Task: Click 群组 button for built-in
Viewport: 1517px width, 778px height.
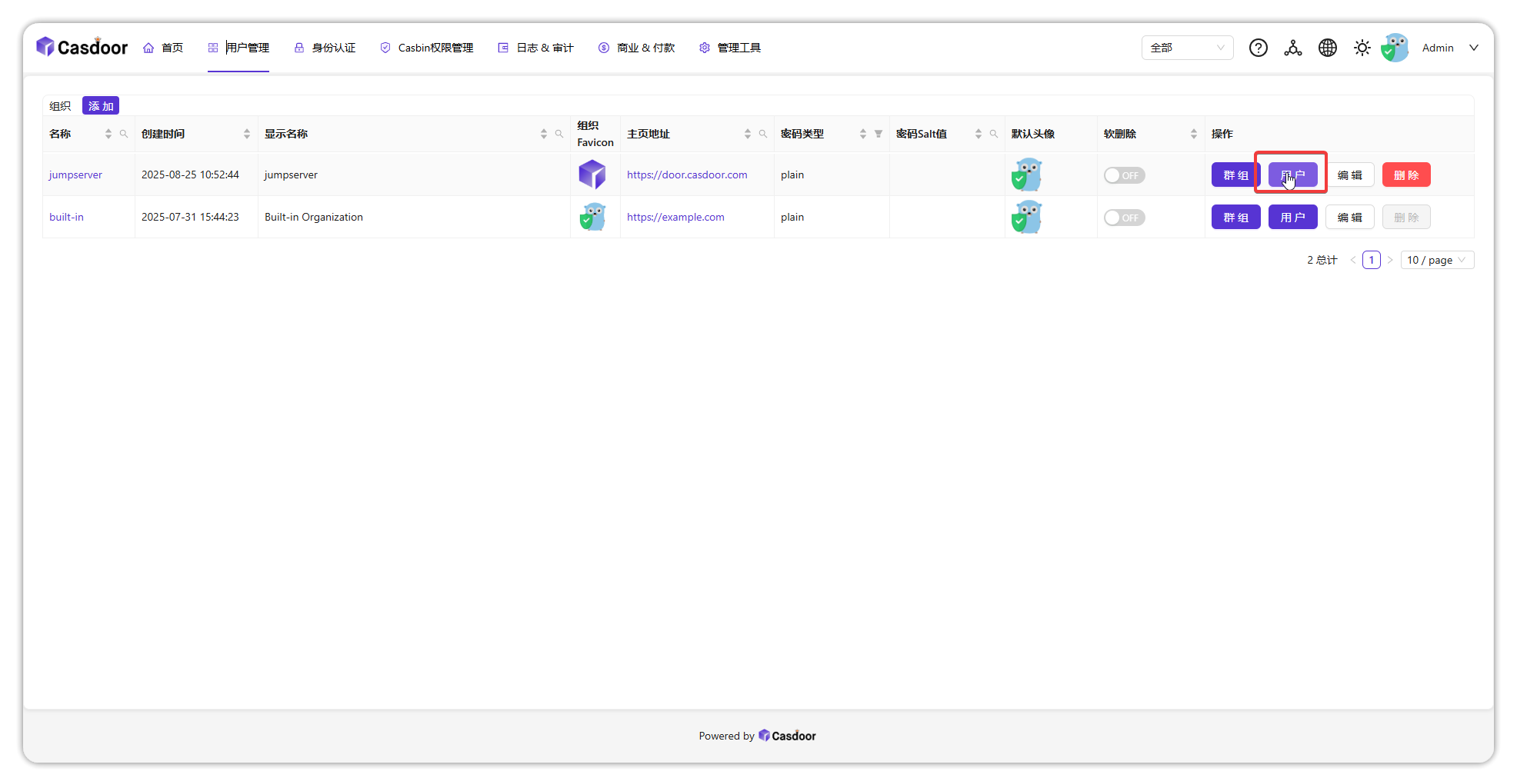Action: 1236,218
